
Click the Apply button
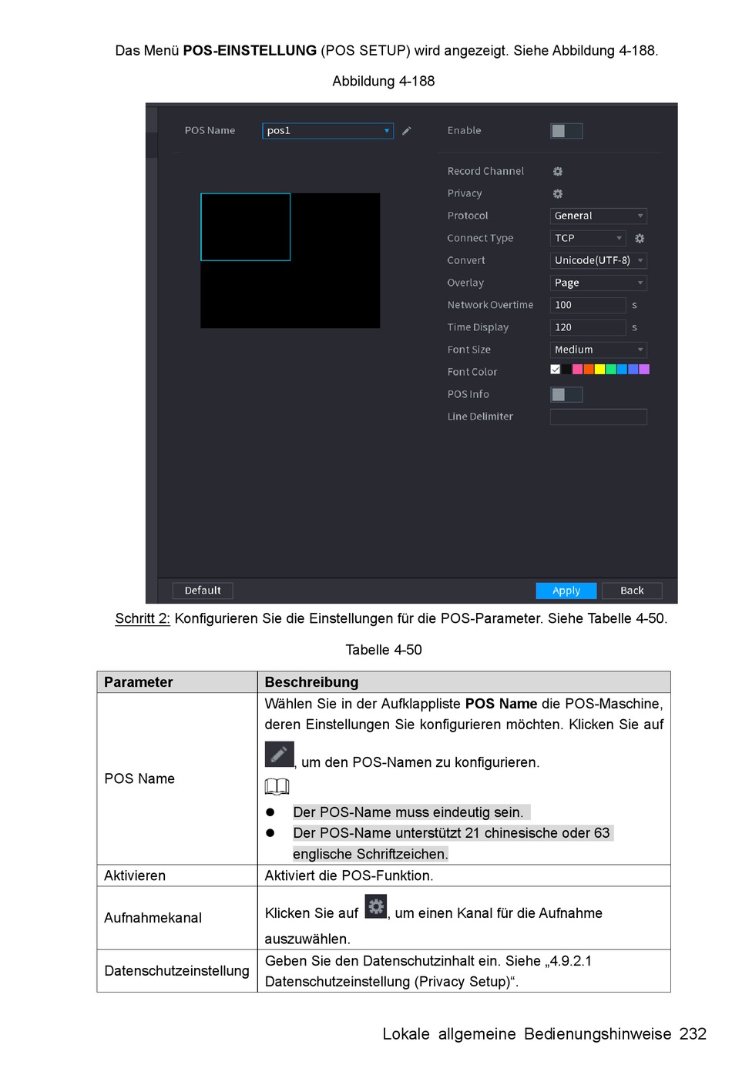coord(566,591)
